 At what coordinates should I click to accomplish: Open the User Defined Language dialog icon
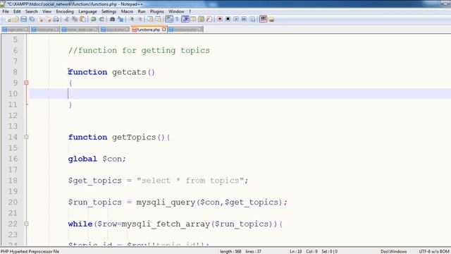pos(193,19)
